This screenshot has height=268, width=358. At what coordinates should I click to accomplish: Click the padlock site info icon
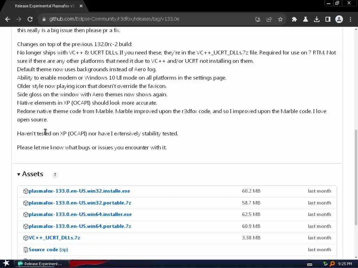pyautogui.click(x=44, y=20)
